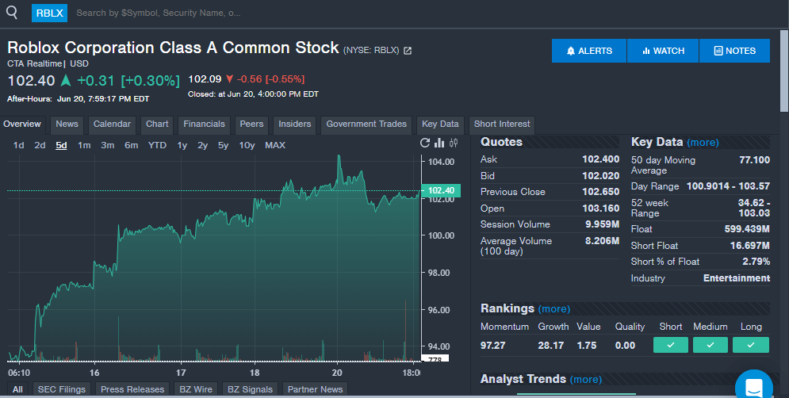Image resolution: width=789 pixels, height=398 pixels.
Task: Select the 2d chart range
Action: [x=40, y=145]
